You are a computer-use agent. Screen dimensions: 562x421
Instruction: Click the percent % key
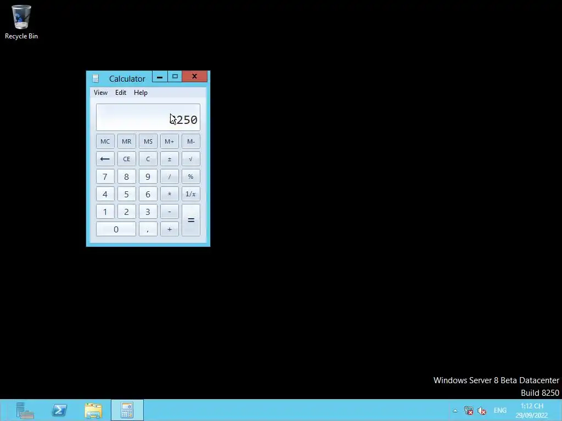pos(191,177)
